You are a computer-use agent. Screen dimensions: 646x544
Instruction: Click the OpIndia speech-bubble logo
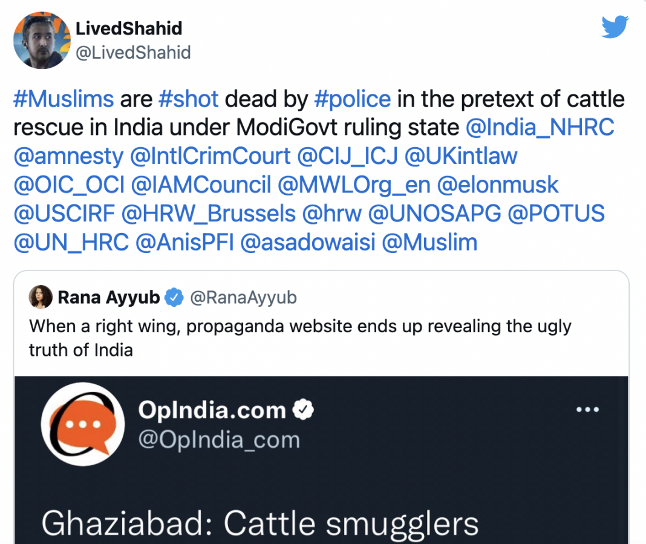pyautogui.click(x=83, y=424)
